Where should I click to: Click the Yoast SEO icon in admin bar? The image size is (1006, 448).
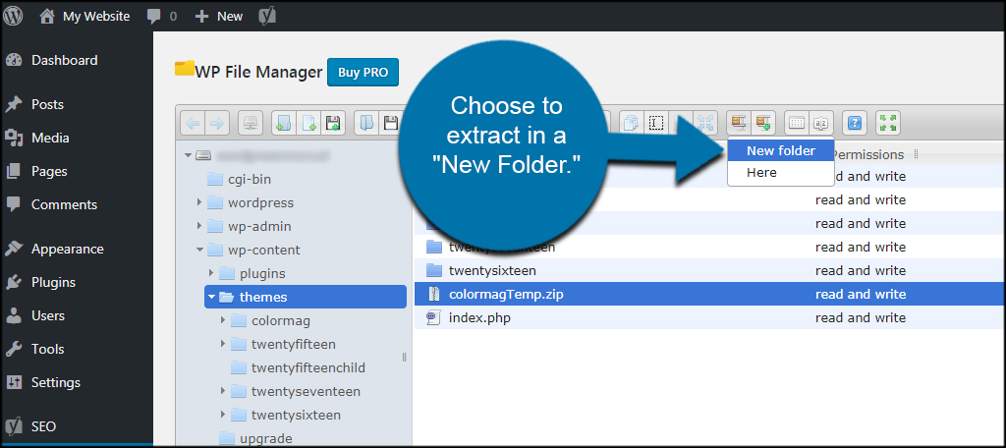coord(267,16)
